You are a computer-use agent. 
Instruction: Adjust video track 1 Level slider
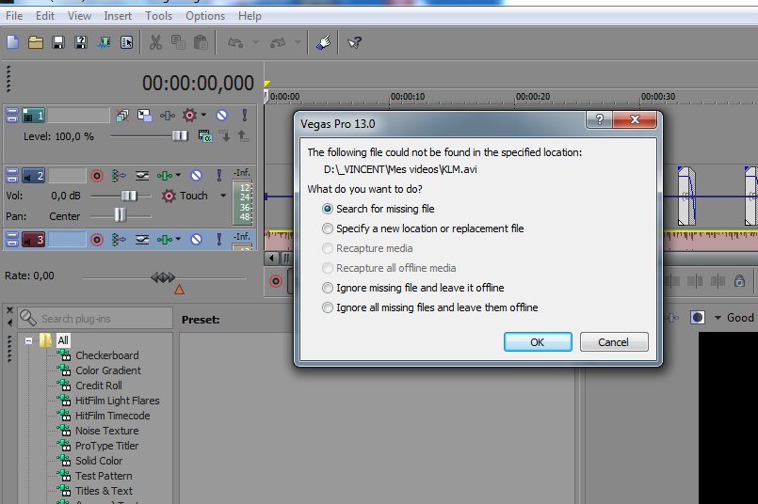[180, 136]
